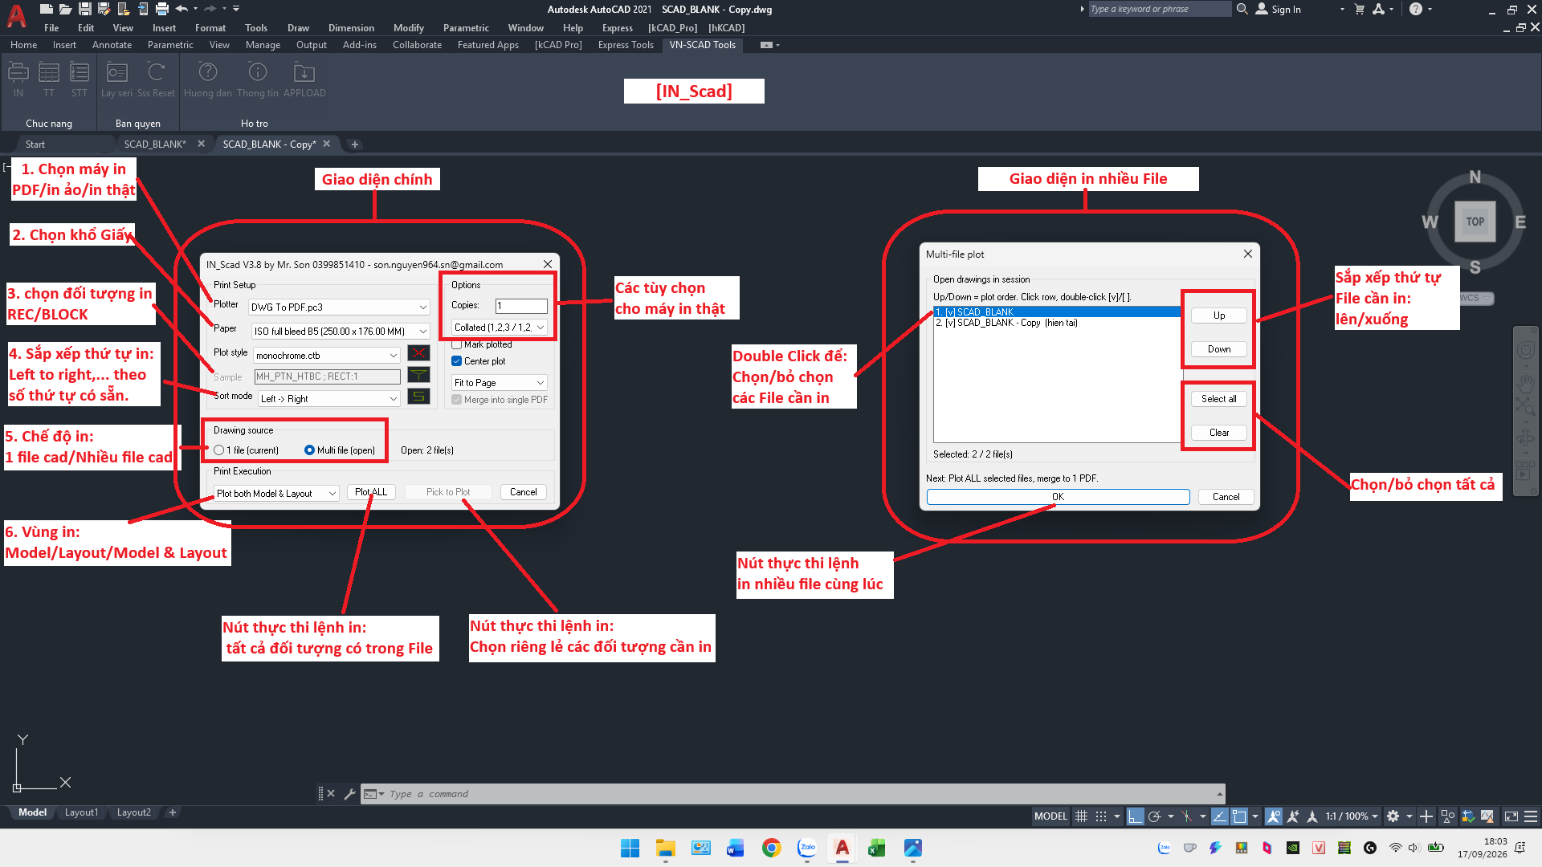Click the New drawing icon in quick access toolbar
Screen dimensions: 1542x867
pos(47,9)
